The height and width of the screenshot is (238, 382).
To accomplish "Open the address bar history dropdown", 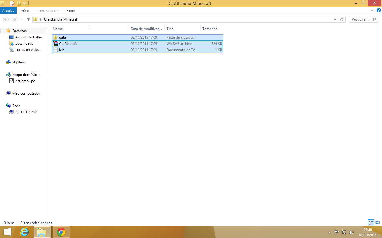I will (x=335, y=19).
